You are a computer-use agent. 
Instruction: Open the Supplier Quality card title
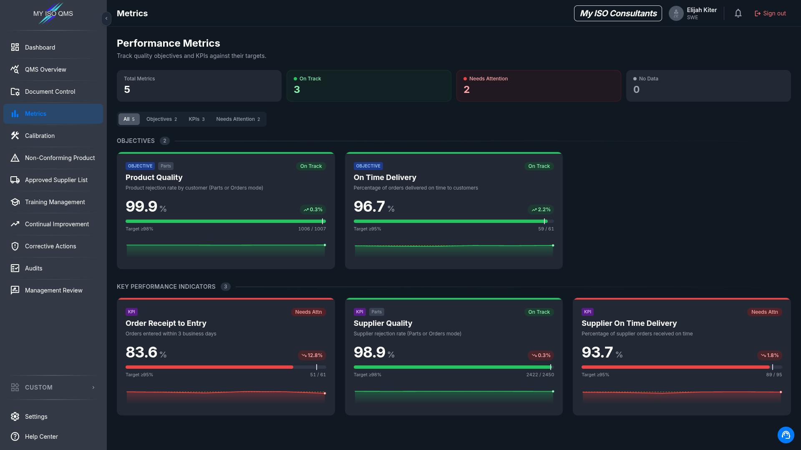[383, 323]
